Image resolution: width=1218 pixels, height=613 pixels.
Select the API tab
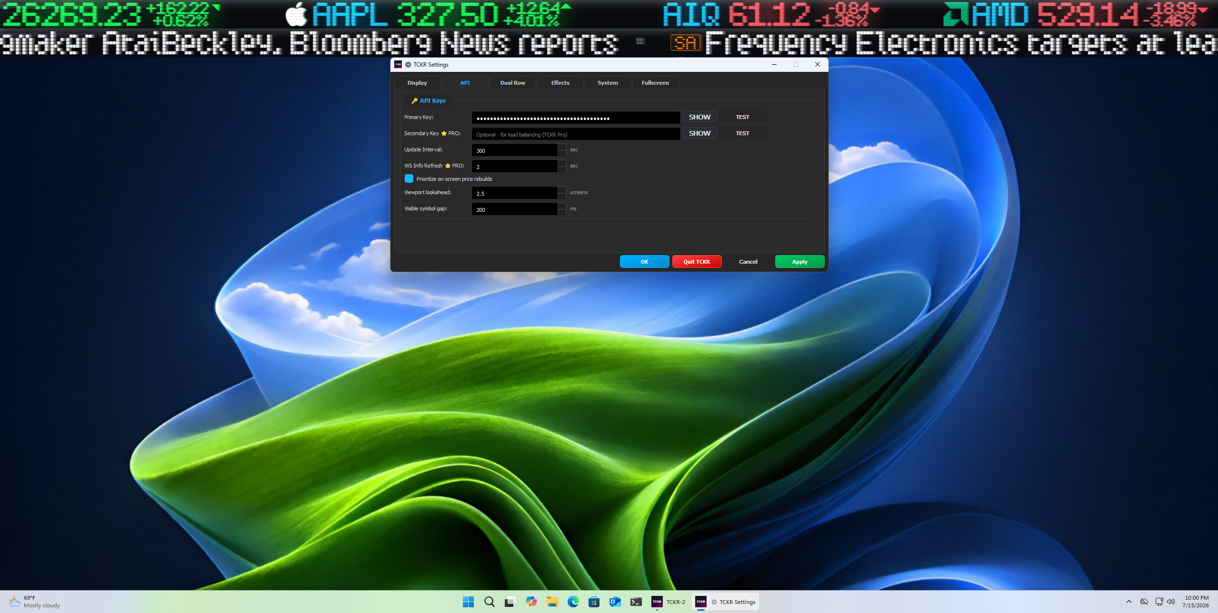click(465, 82)
